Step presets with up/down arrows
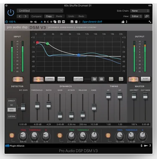This screenshot has height=159, width=157. point(126,22)
